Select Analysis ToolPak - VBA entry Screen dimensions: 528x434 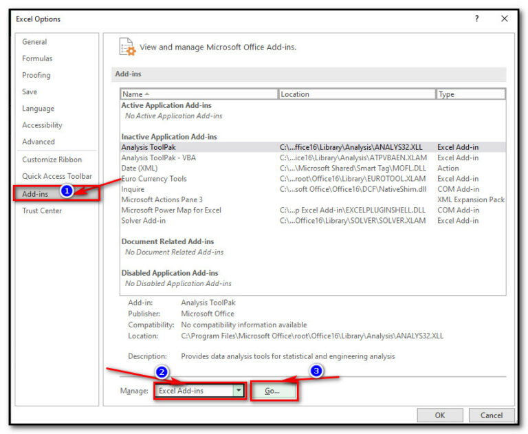[x=155, y=158]
